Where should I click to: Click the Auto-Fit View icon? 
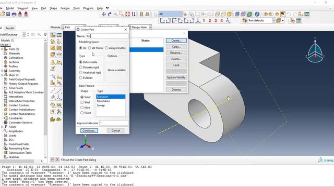[x=127, y=14]
